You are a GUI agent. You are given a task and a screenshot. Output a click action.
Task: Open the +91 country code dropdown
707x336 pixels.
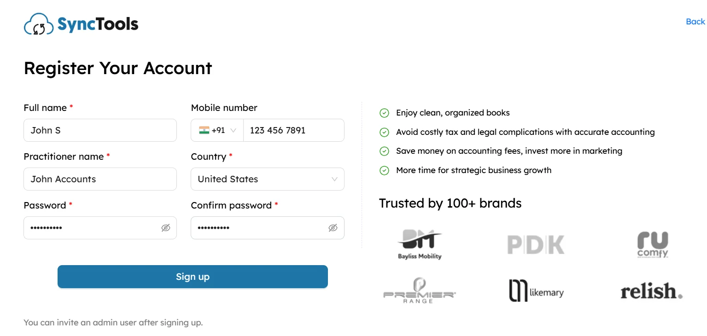(x=217, y=130)
